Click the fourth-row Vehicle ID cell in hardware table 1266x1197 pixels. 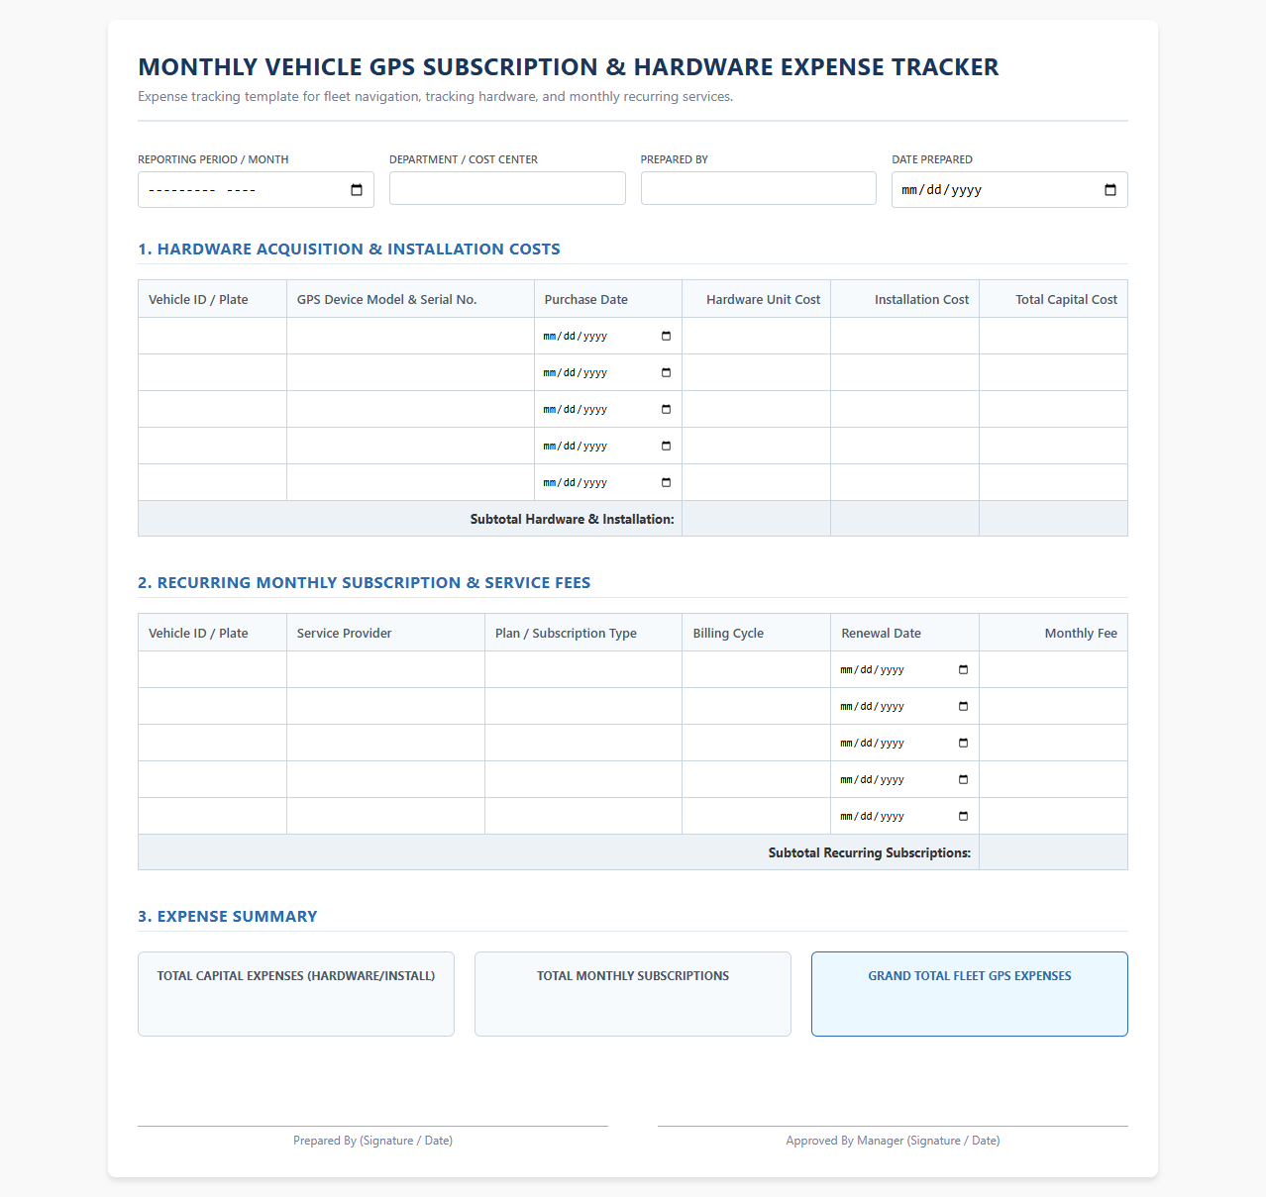(212, 447)
